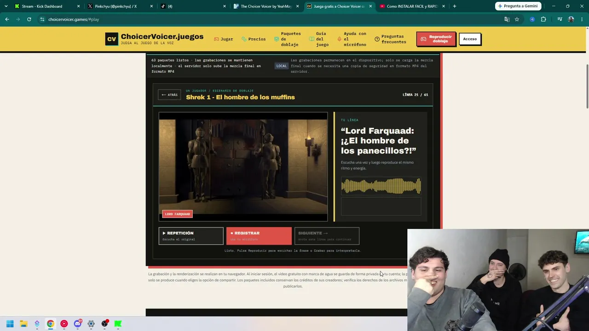Switch to the Pinkchyu X tab
Image resolution: width=589 pixels, height=331 pixels.
click(x=115, y=6)
